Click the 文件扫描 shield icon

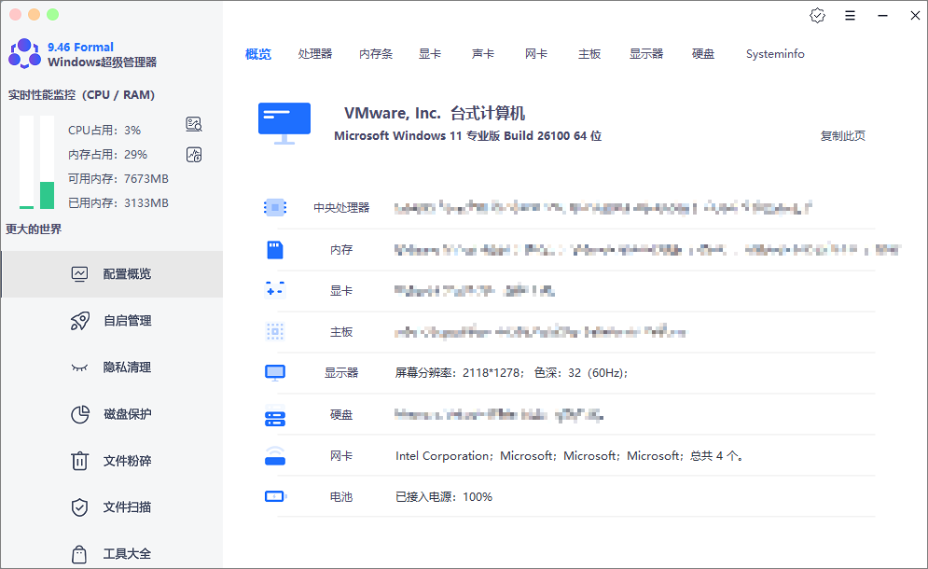(79, 507)
